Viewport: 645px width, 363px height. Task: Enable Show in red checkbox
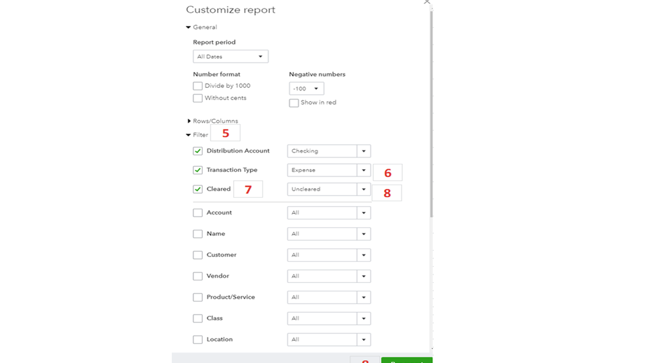click(294, 103)
